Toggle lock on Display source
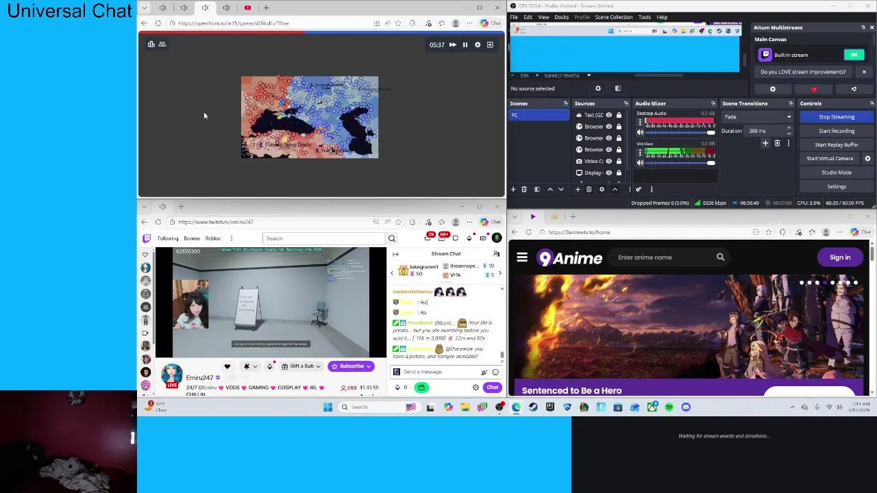 pos(619,173)
